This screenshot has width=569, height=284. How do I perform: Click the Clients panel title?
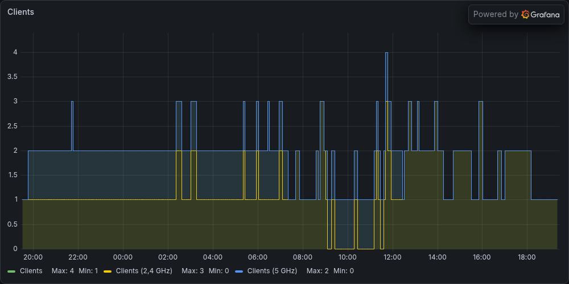point(20,12)
